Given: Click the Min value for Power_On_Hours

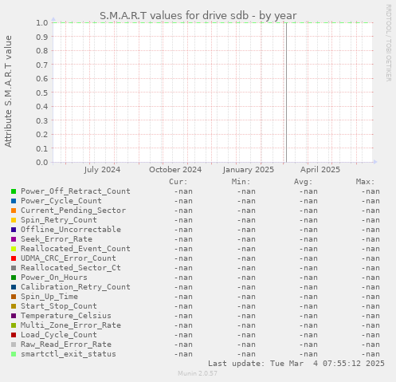Looking at the screenshot, I should 246,278.
